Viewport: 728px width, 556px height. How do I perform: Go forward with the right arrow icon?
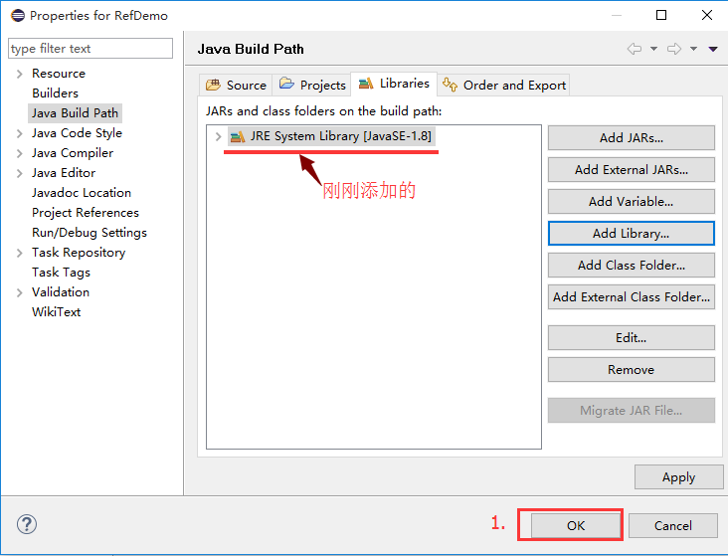click(674, 49)
